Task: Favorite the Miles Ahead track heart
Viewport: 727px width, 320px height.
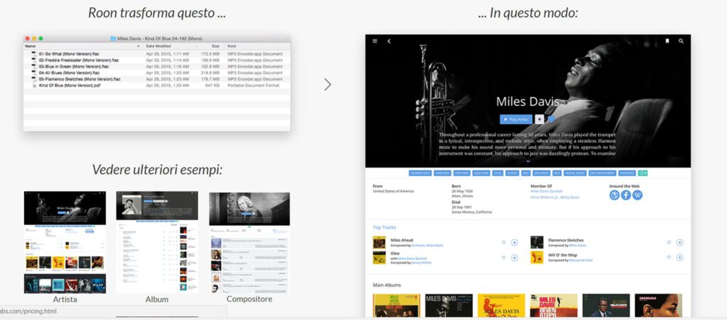Action: [503, 243]
